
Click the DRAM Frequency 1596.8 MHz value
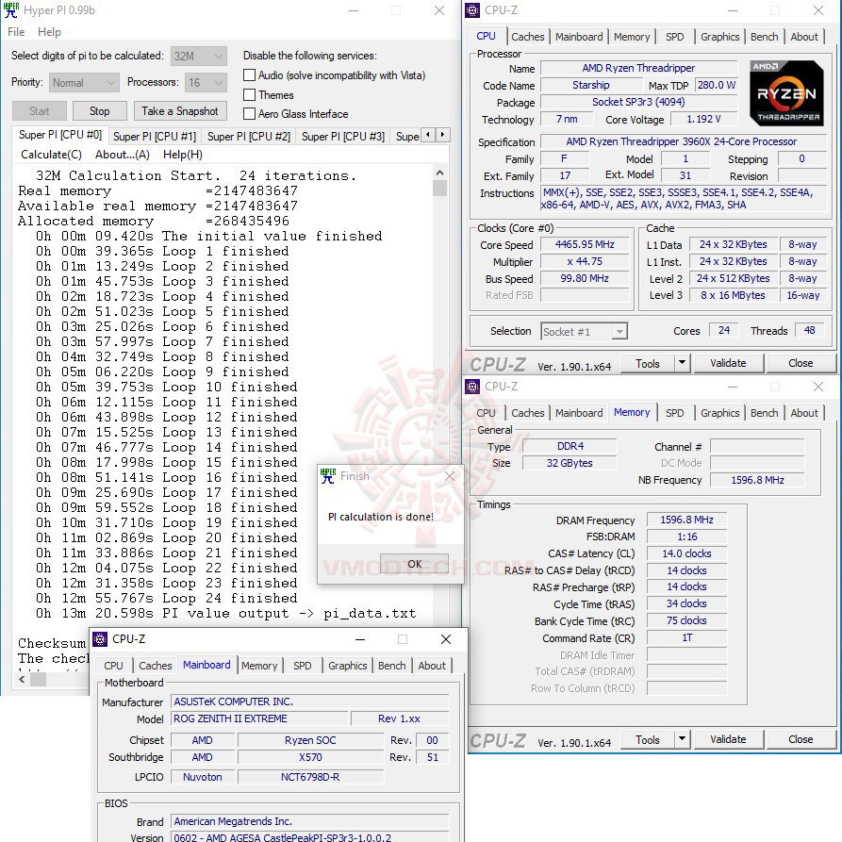[686, 520]
